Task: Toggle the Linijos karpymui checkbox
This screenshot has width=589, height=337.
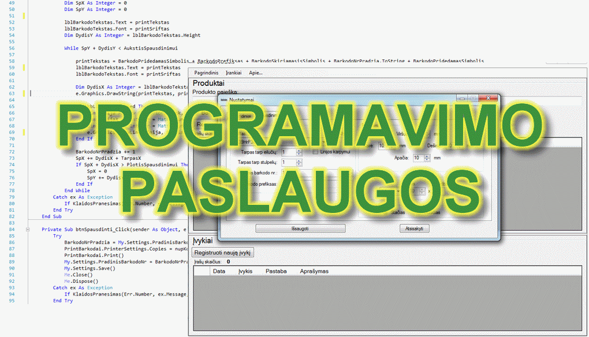Action: (x=316, y=152)
